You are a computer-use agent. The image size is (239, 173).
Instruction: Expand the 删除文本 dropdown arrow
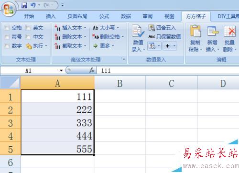click(x=85, y=37)
